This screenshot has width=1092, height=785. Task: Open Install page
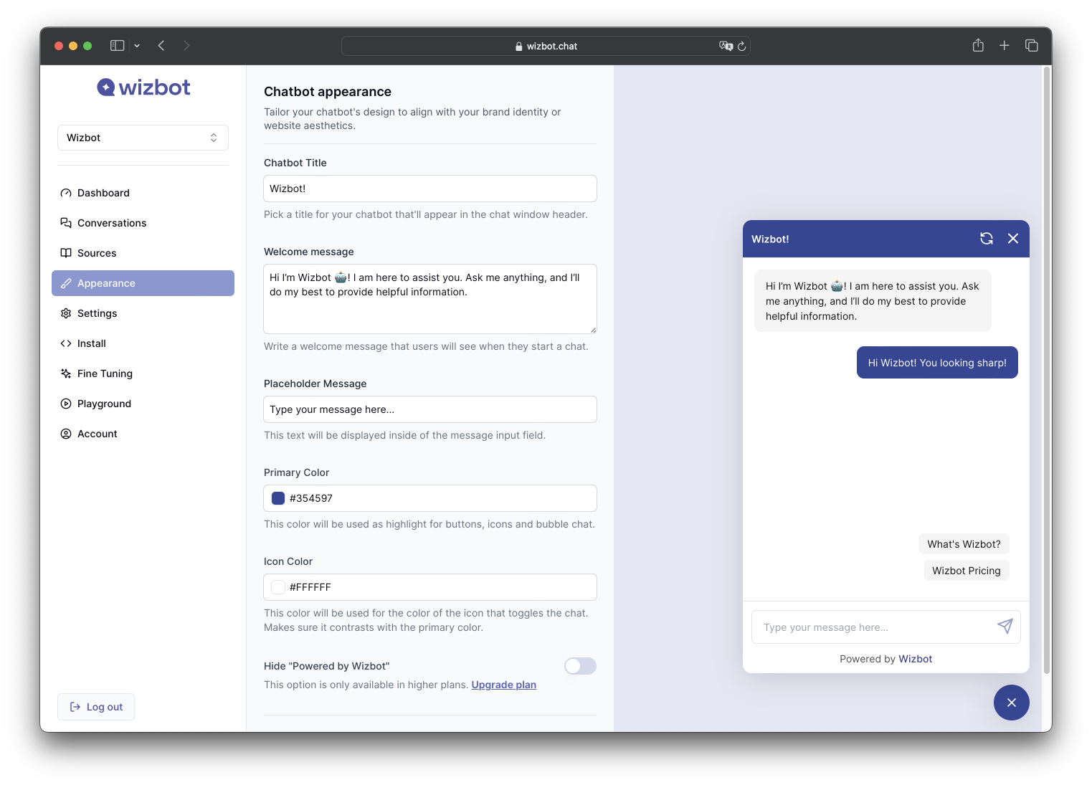[x=143, y=343]
